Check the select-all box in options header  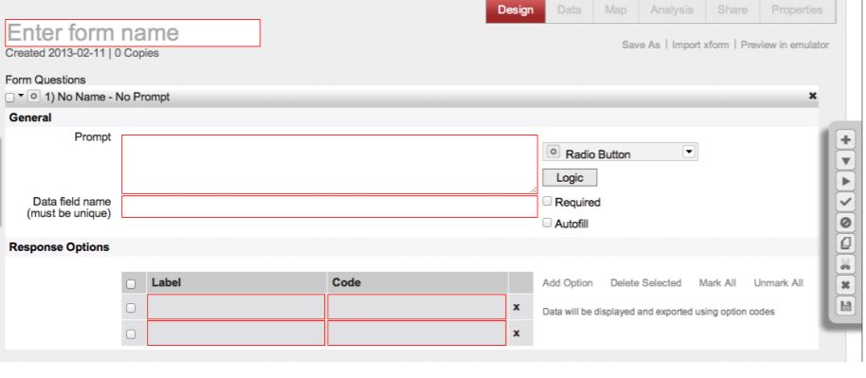pos(131,283)
